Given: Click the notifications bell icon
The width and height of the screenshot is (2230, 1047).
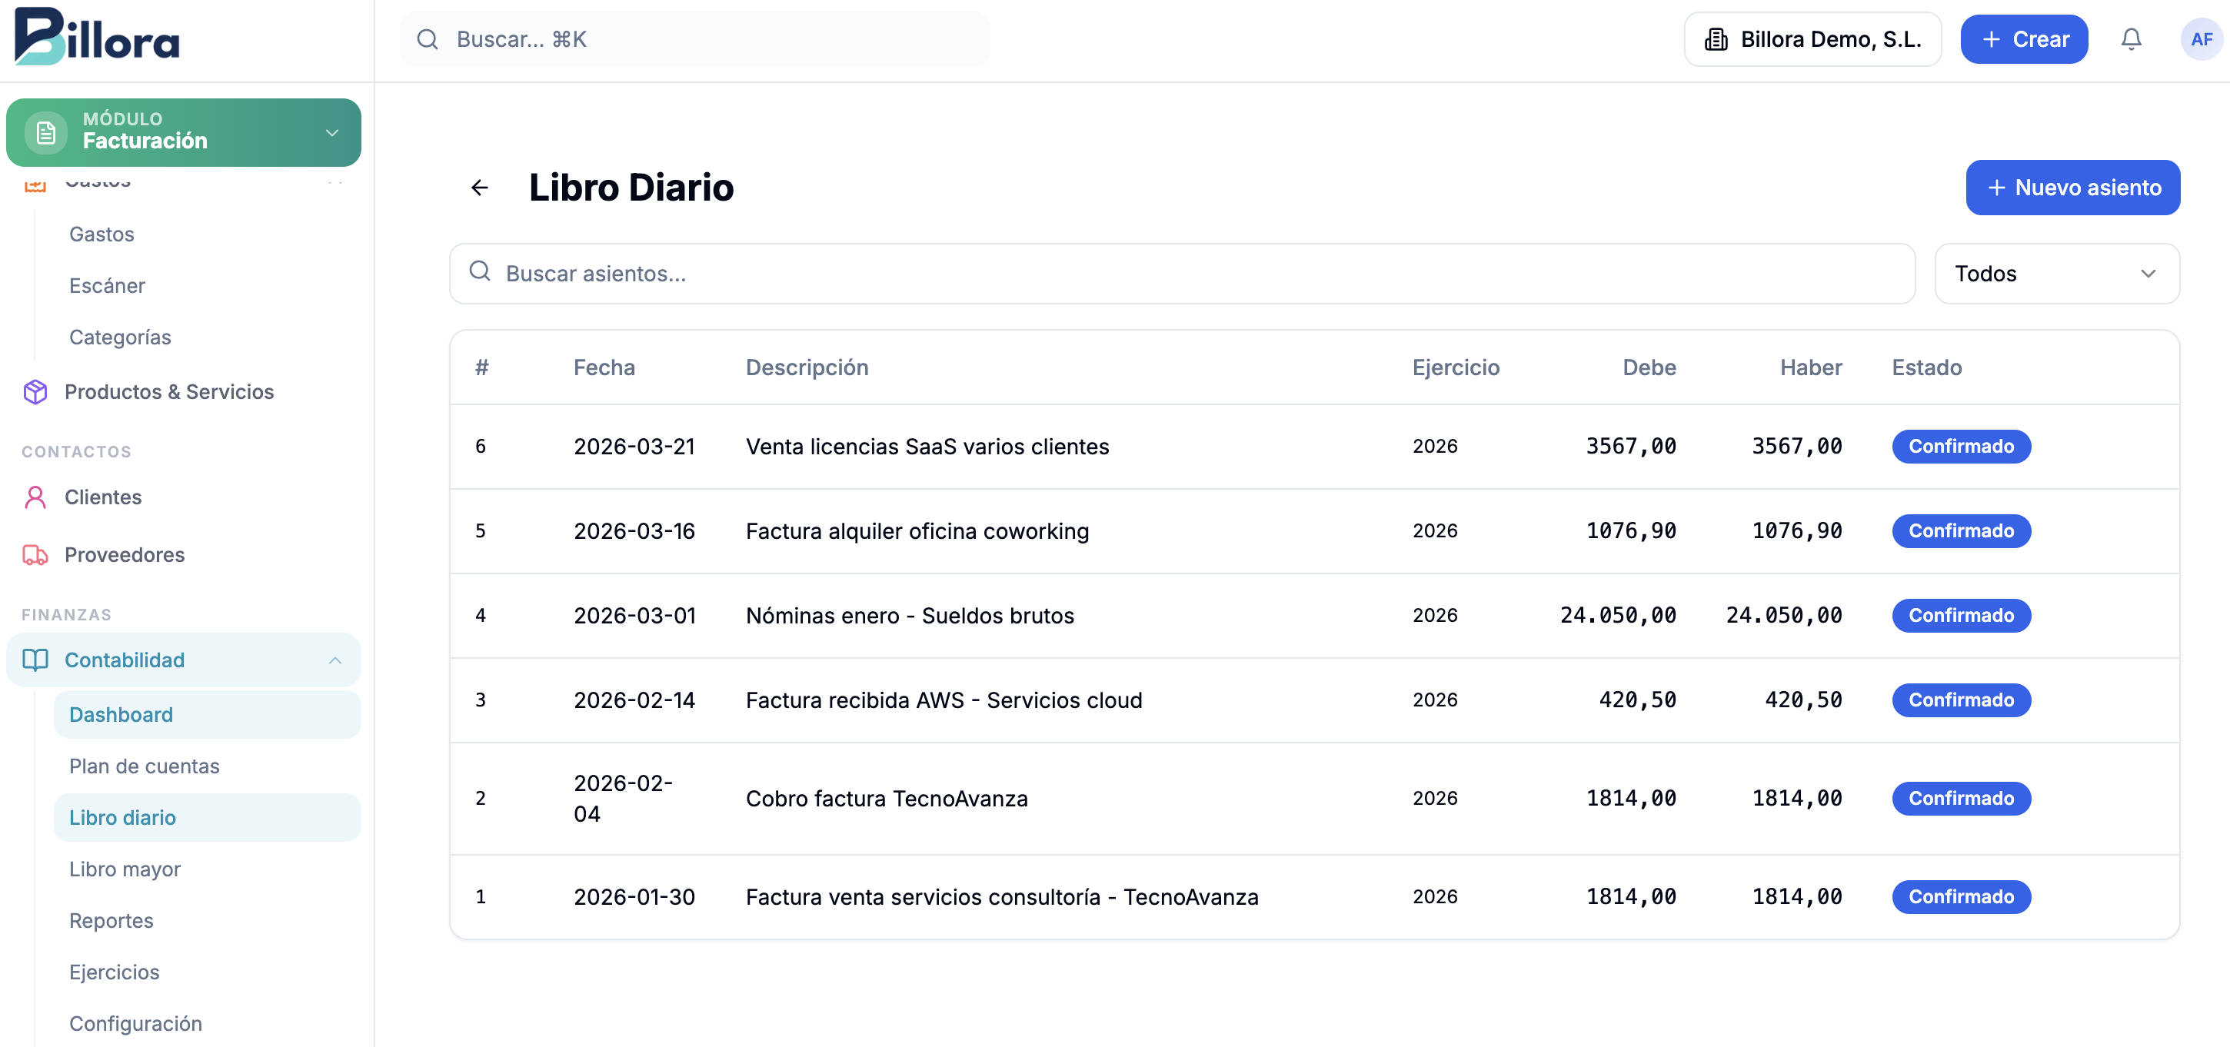Looking at the screenshot, I should [2131, 39].
